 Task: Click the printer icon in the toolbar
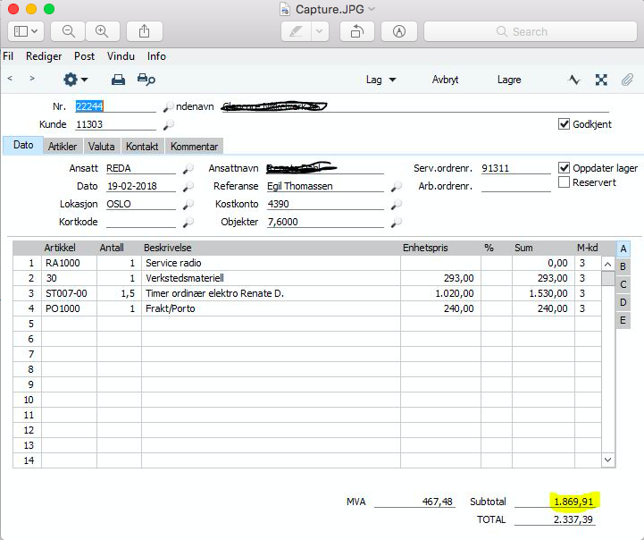(x=118, y=80)
